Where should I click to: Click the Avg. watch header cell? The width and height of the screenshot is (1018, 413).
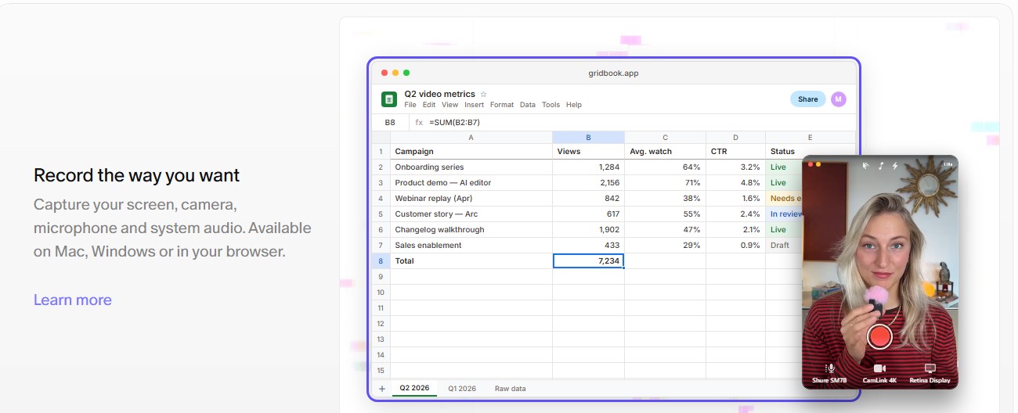[665, 152]
